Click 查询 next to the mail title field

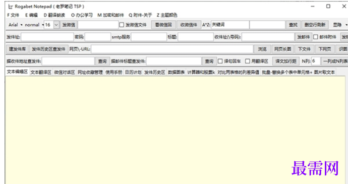tap(209, 61)
